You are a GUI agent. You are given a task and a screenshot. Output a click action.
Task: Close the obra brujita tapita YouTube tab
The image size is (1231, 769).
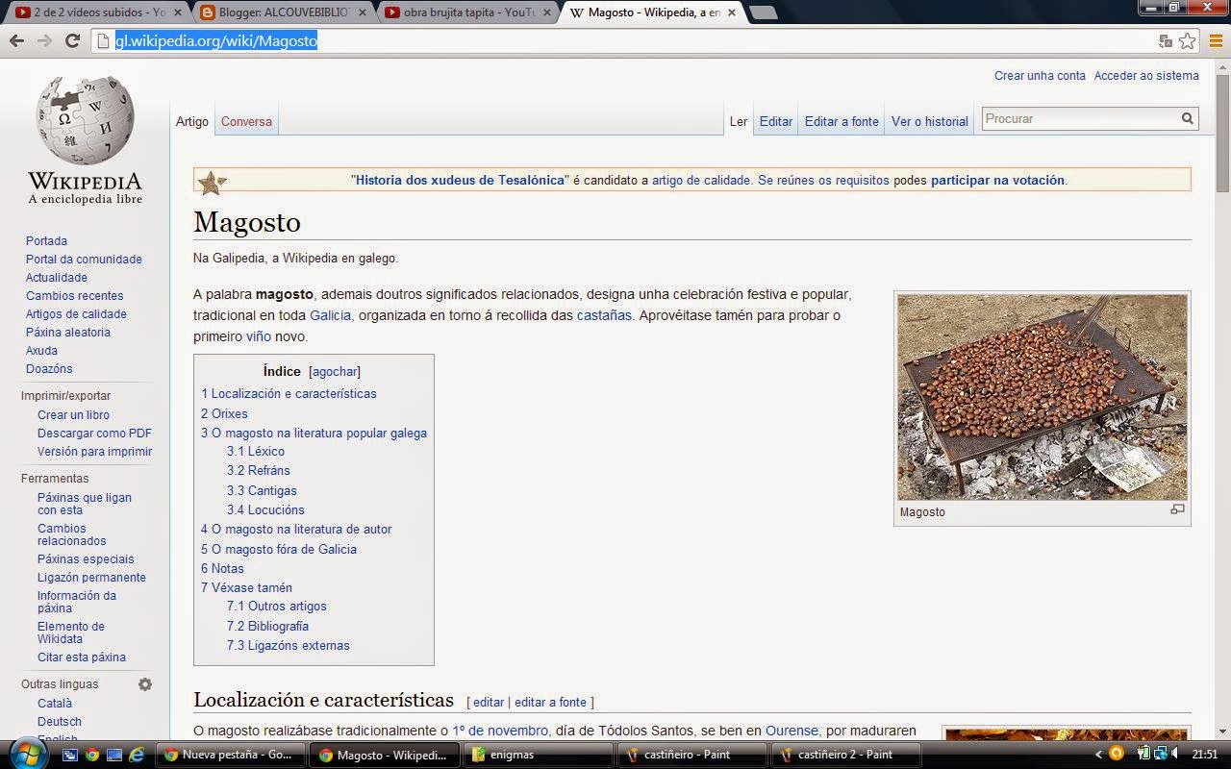[548, 12]
